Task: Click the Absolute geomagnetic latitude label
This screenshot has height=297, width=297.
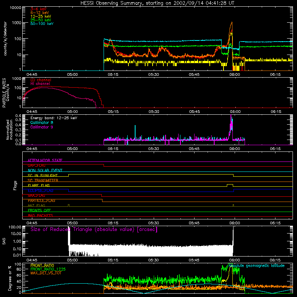Action: click(x=257, y=266)
